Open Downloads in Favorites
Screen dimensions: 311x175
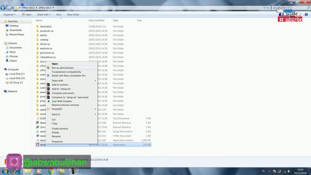[16, 30]
